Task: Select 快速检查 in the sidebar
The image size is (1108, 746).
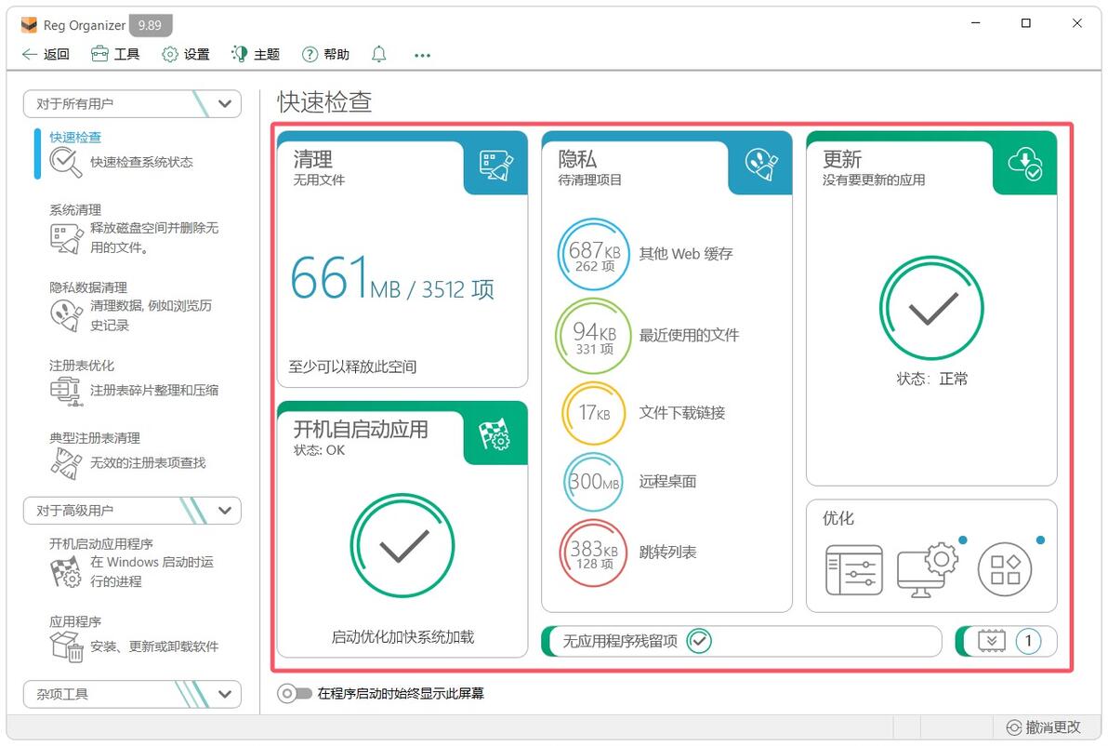Action: coord(75,137)
